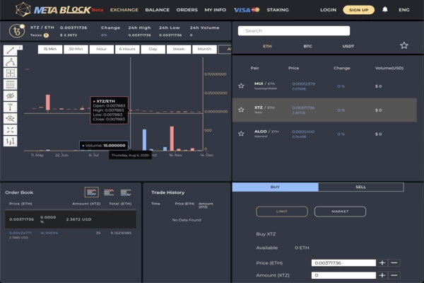Set chart interval to Day
The image size is (424, 283).
click(x=153, y=50)
